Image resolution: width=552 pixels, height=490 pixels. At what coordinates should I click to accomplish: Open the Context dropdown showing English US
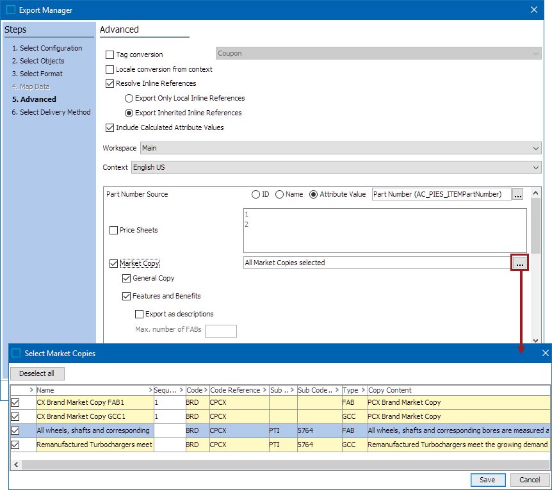[x=536, y=167]
